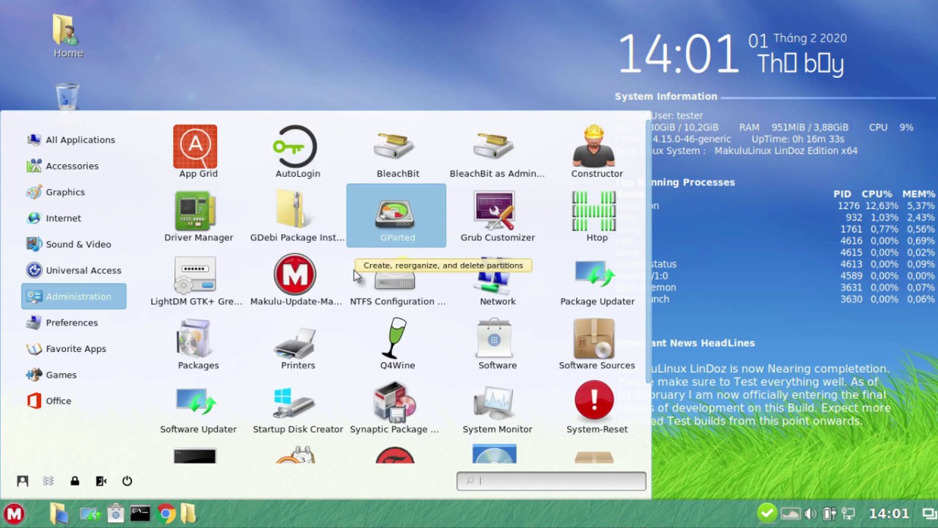This screenshot has height=528, width=938.
Task: Launch Makulu-Update-Manager
Action: click(295, 280)
